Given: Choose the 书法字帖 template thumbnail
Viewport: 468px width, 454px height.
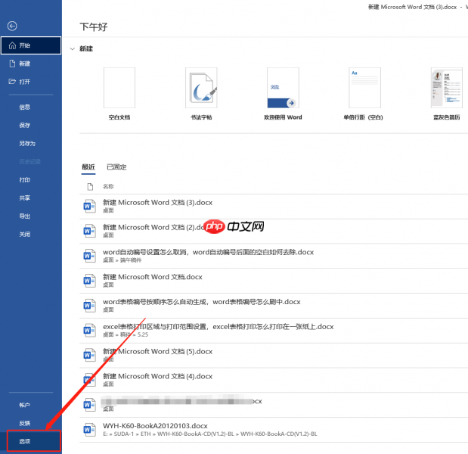Looking at the screenshot, I should (x=201, y=88).
